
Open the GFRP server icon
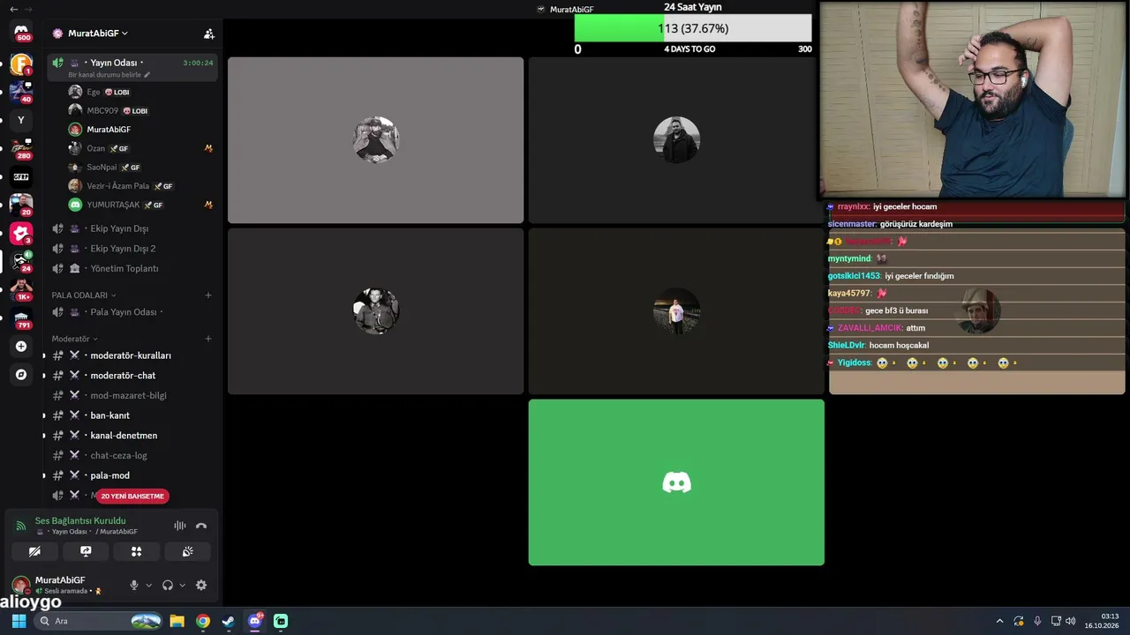(21, 176)
